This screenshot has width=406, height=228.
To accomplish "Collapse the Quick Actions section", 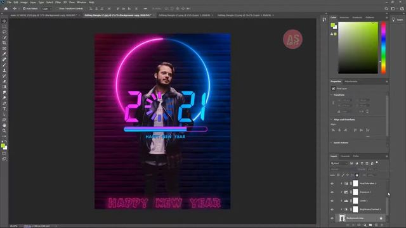I will click(x=331, y=142).
